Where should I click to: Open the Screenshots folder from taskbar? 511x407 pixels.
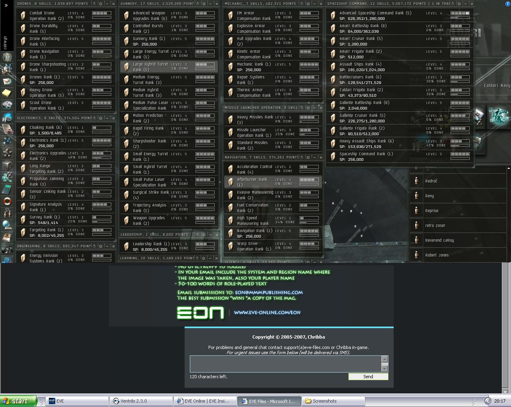pyautogui.click(x=334, y=401)
